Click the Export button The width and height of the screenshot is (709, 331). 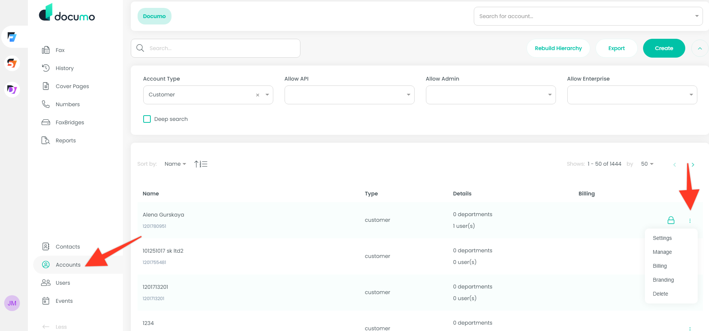point(617,48)
